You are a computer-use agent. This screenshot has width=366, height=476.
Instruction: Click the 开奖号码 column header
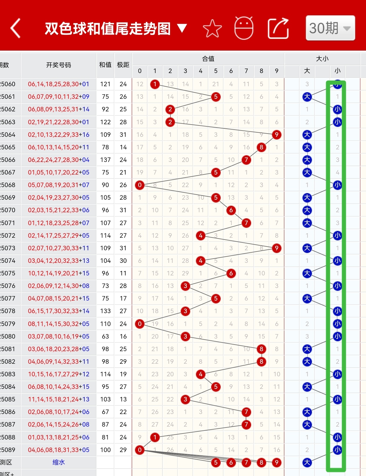click(59, 65)
